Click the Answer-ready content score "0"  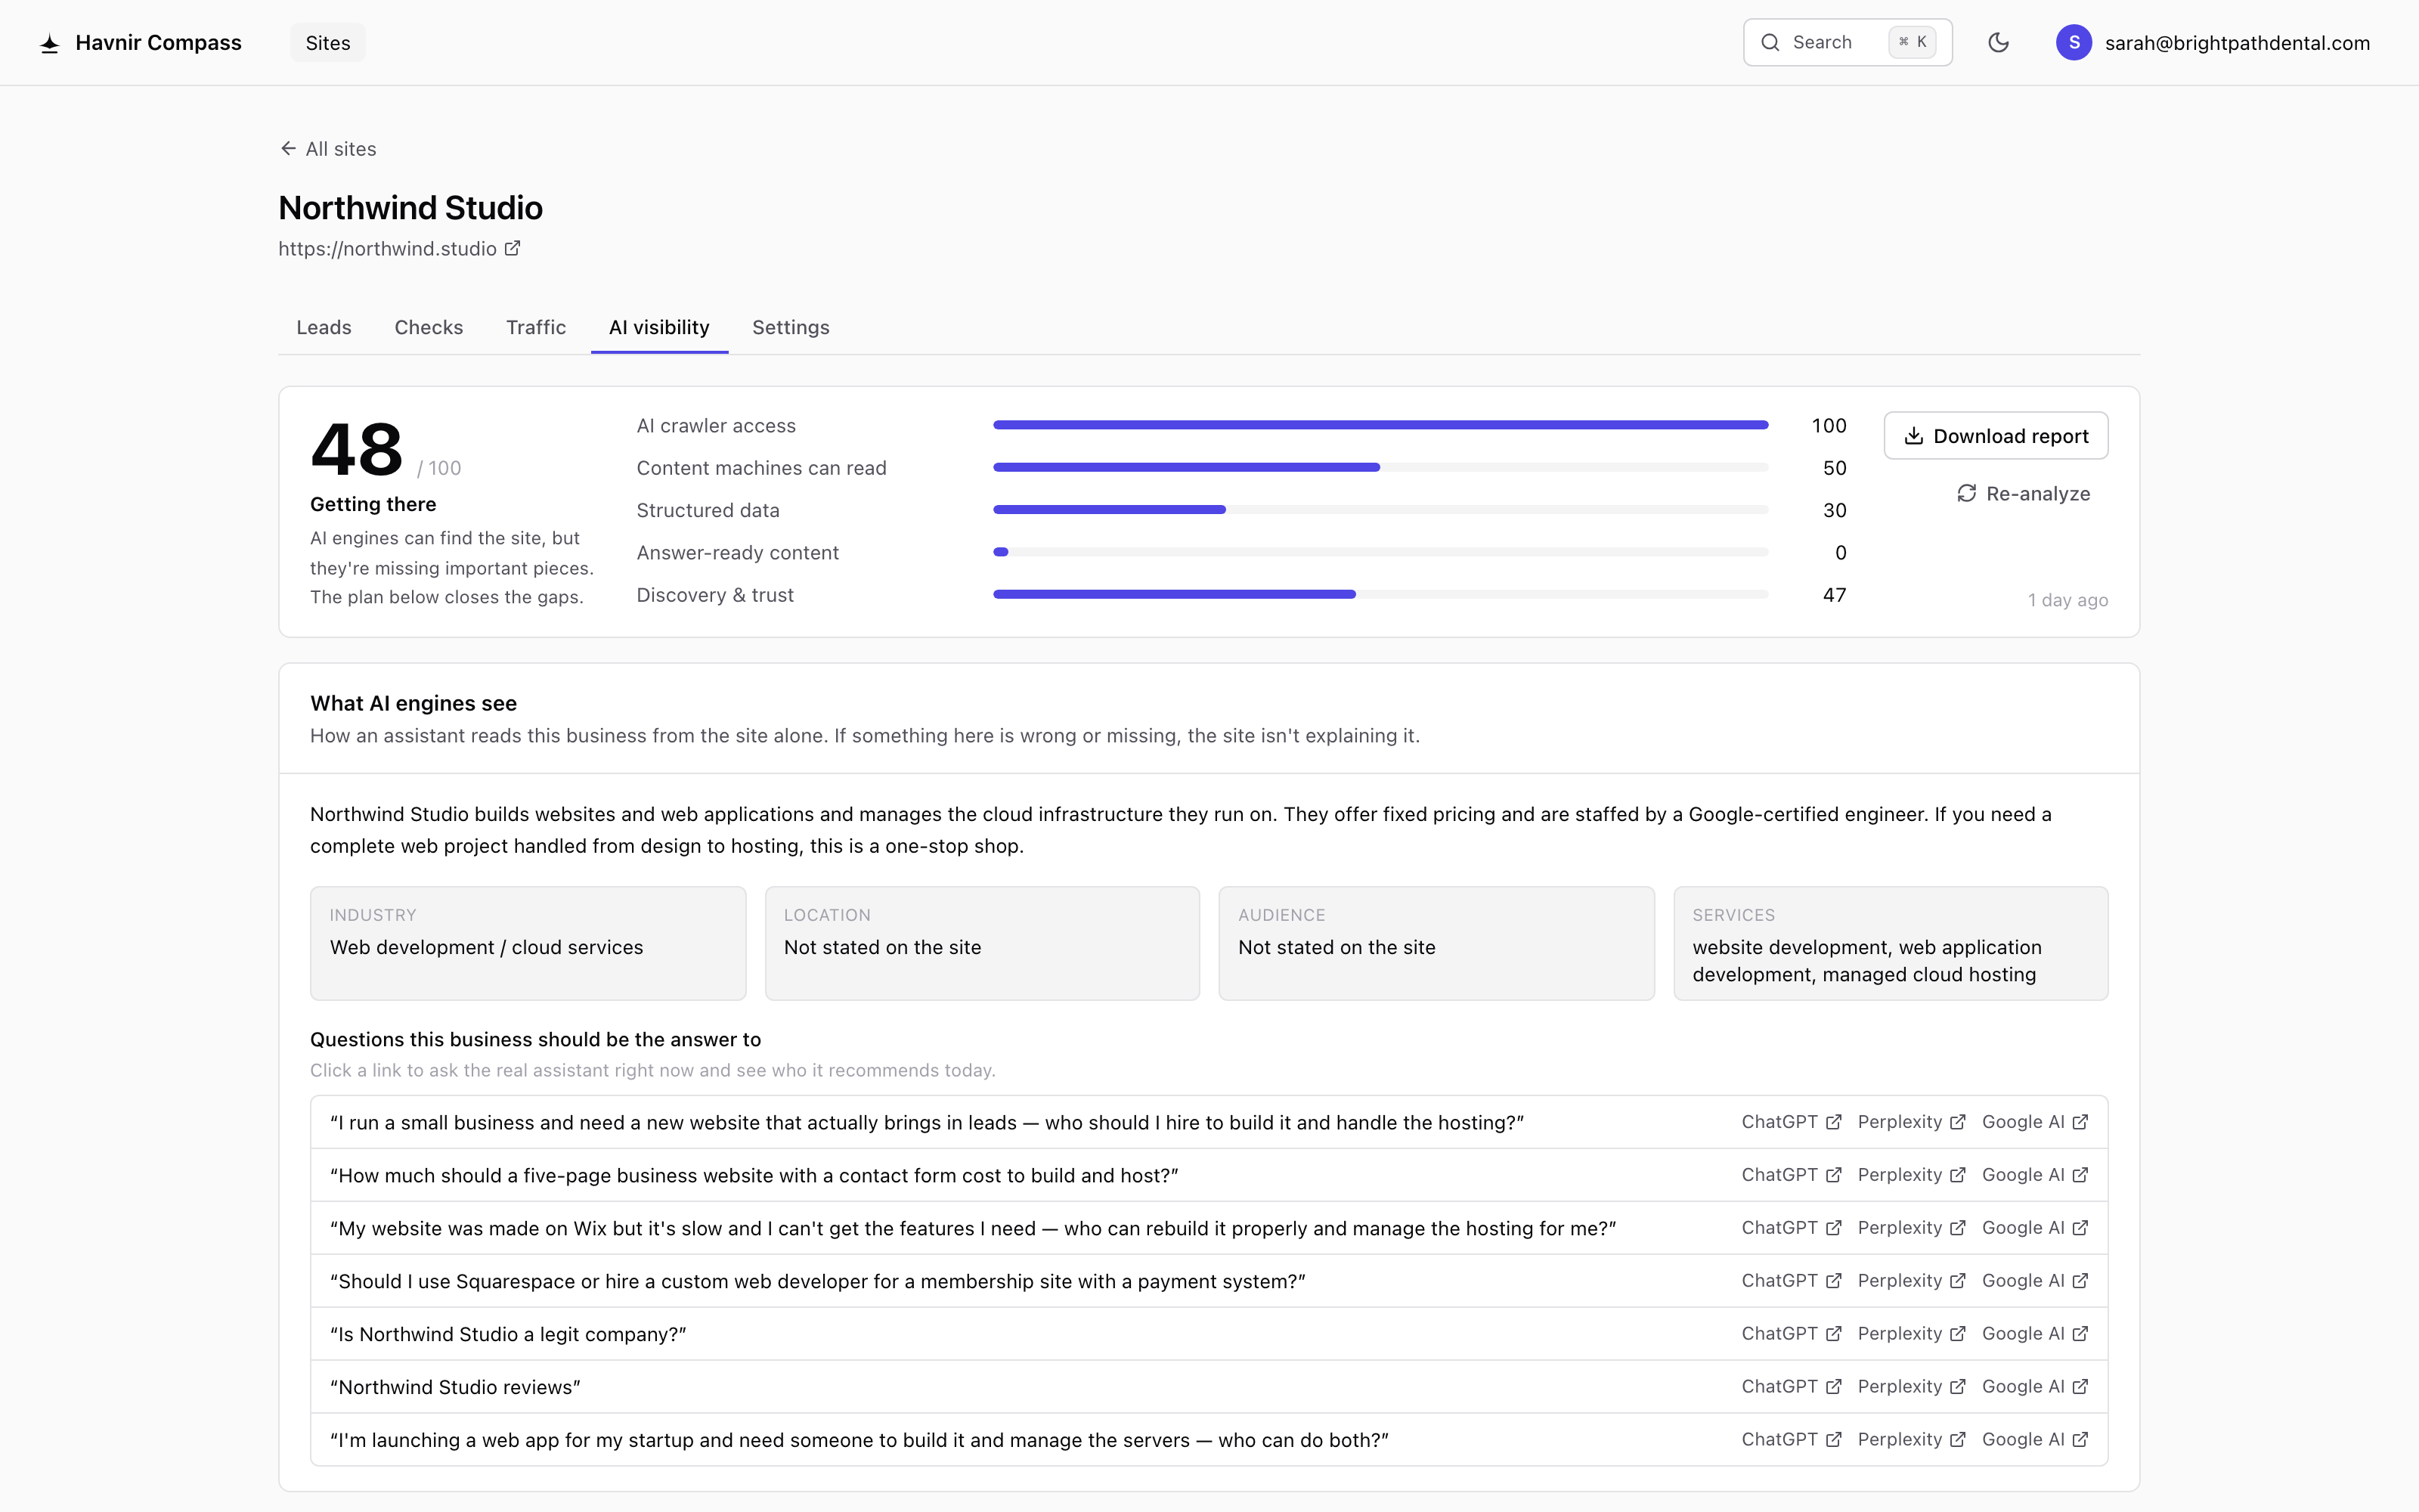pos(1840,553)
